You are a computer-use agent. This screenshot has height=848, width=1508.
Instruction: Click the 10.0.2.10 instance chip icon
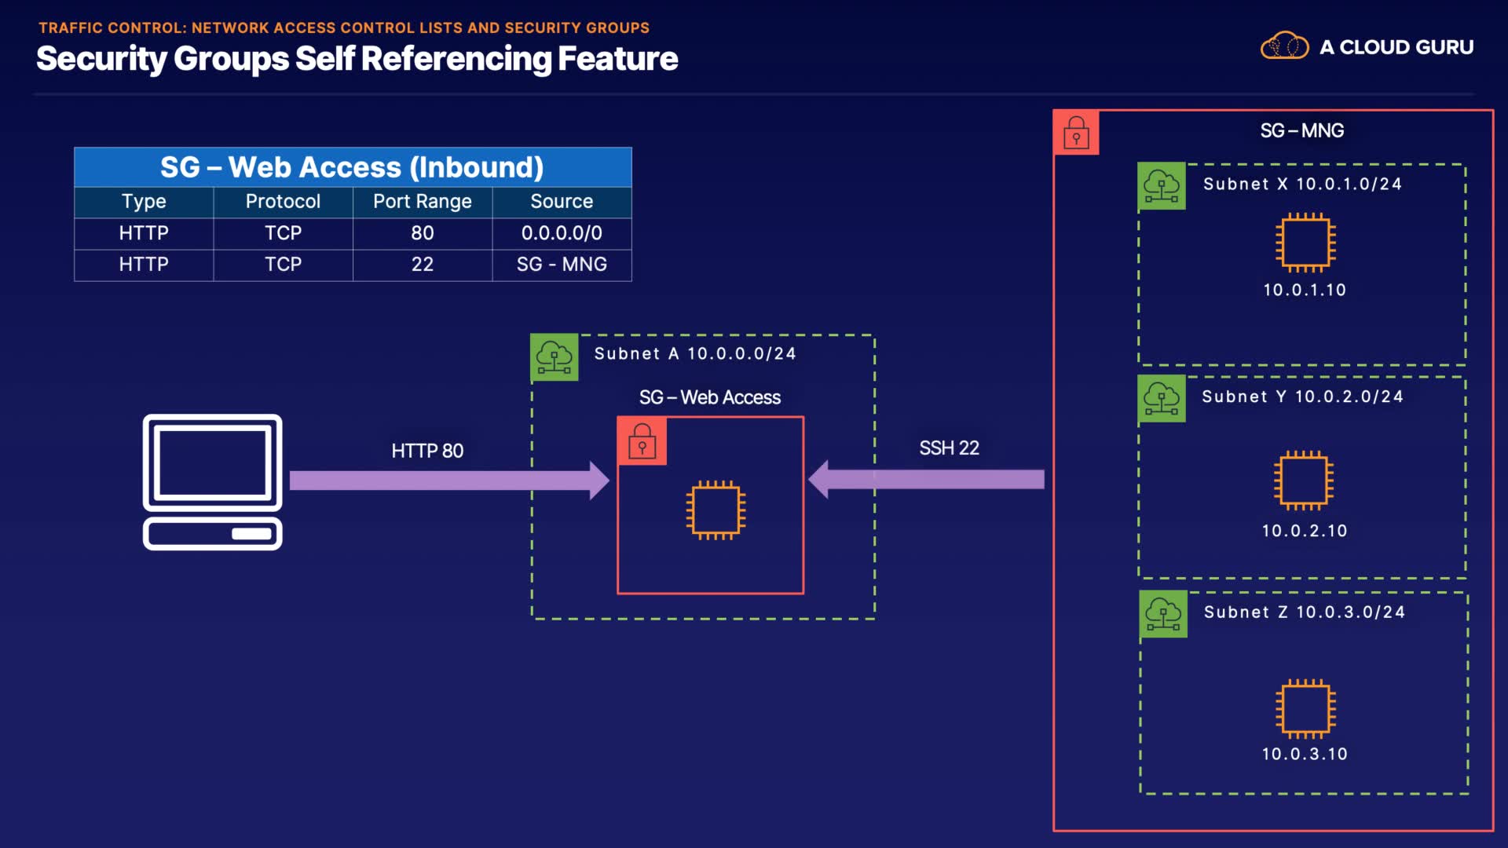click(x=1303, y=481)
